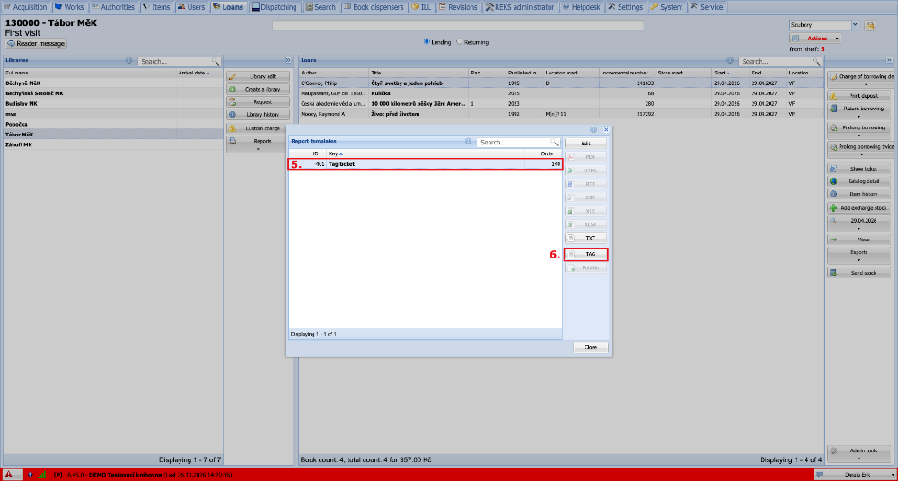The image size is (898, 481).
Task: Open the Dispatching tab
Action: point(274,7)
